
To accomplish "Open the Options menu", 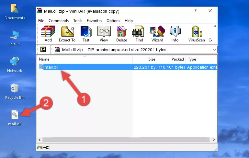I will click(113, 21).
